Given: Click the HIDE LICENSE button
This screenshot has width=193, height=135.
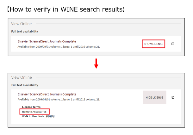Looking at the screenshot, I should click(154, 97).
